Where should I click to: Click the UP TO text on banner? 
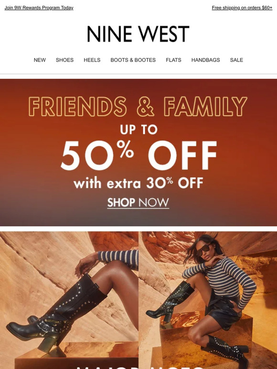[138, 129]
